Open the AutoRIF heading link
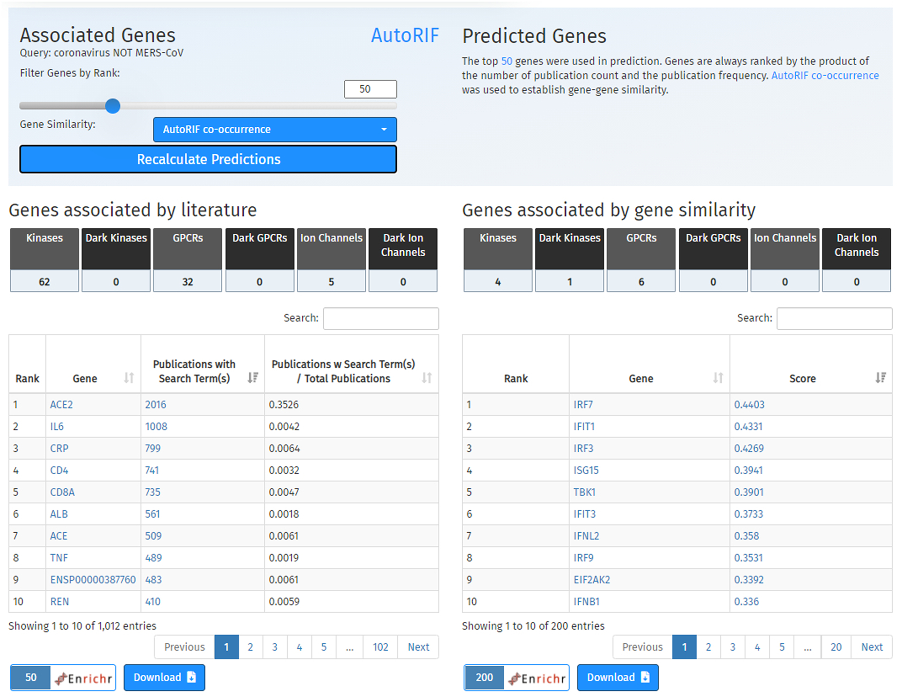 tap(405, 36)
